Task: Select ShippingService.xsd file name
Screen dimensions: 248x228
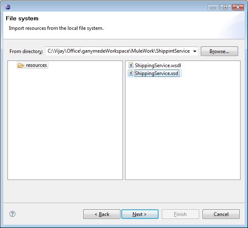Action: coord(157,73)
